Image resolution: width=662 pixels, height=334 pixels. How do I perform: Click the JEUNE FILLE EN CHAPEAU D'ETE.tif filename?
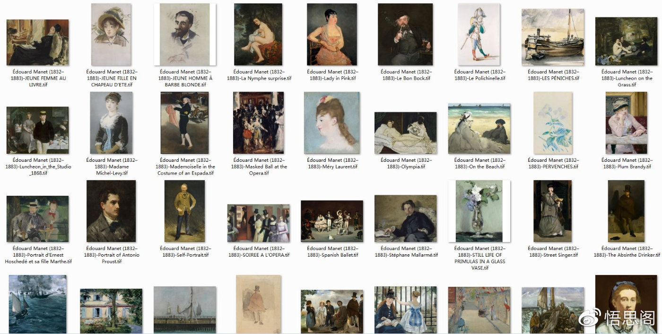112,78
